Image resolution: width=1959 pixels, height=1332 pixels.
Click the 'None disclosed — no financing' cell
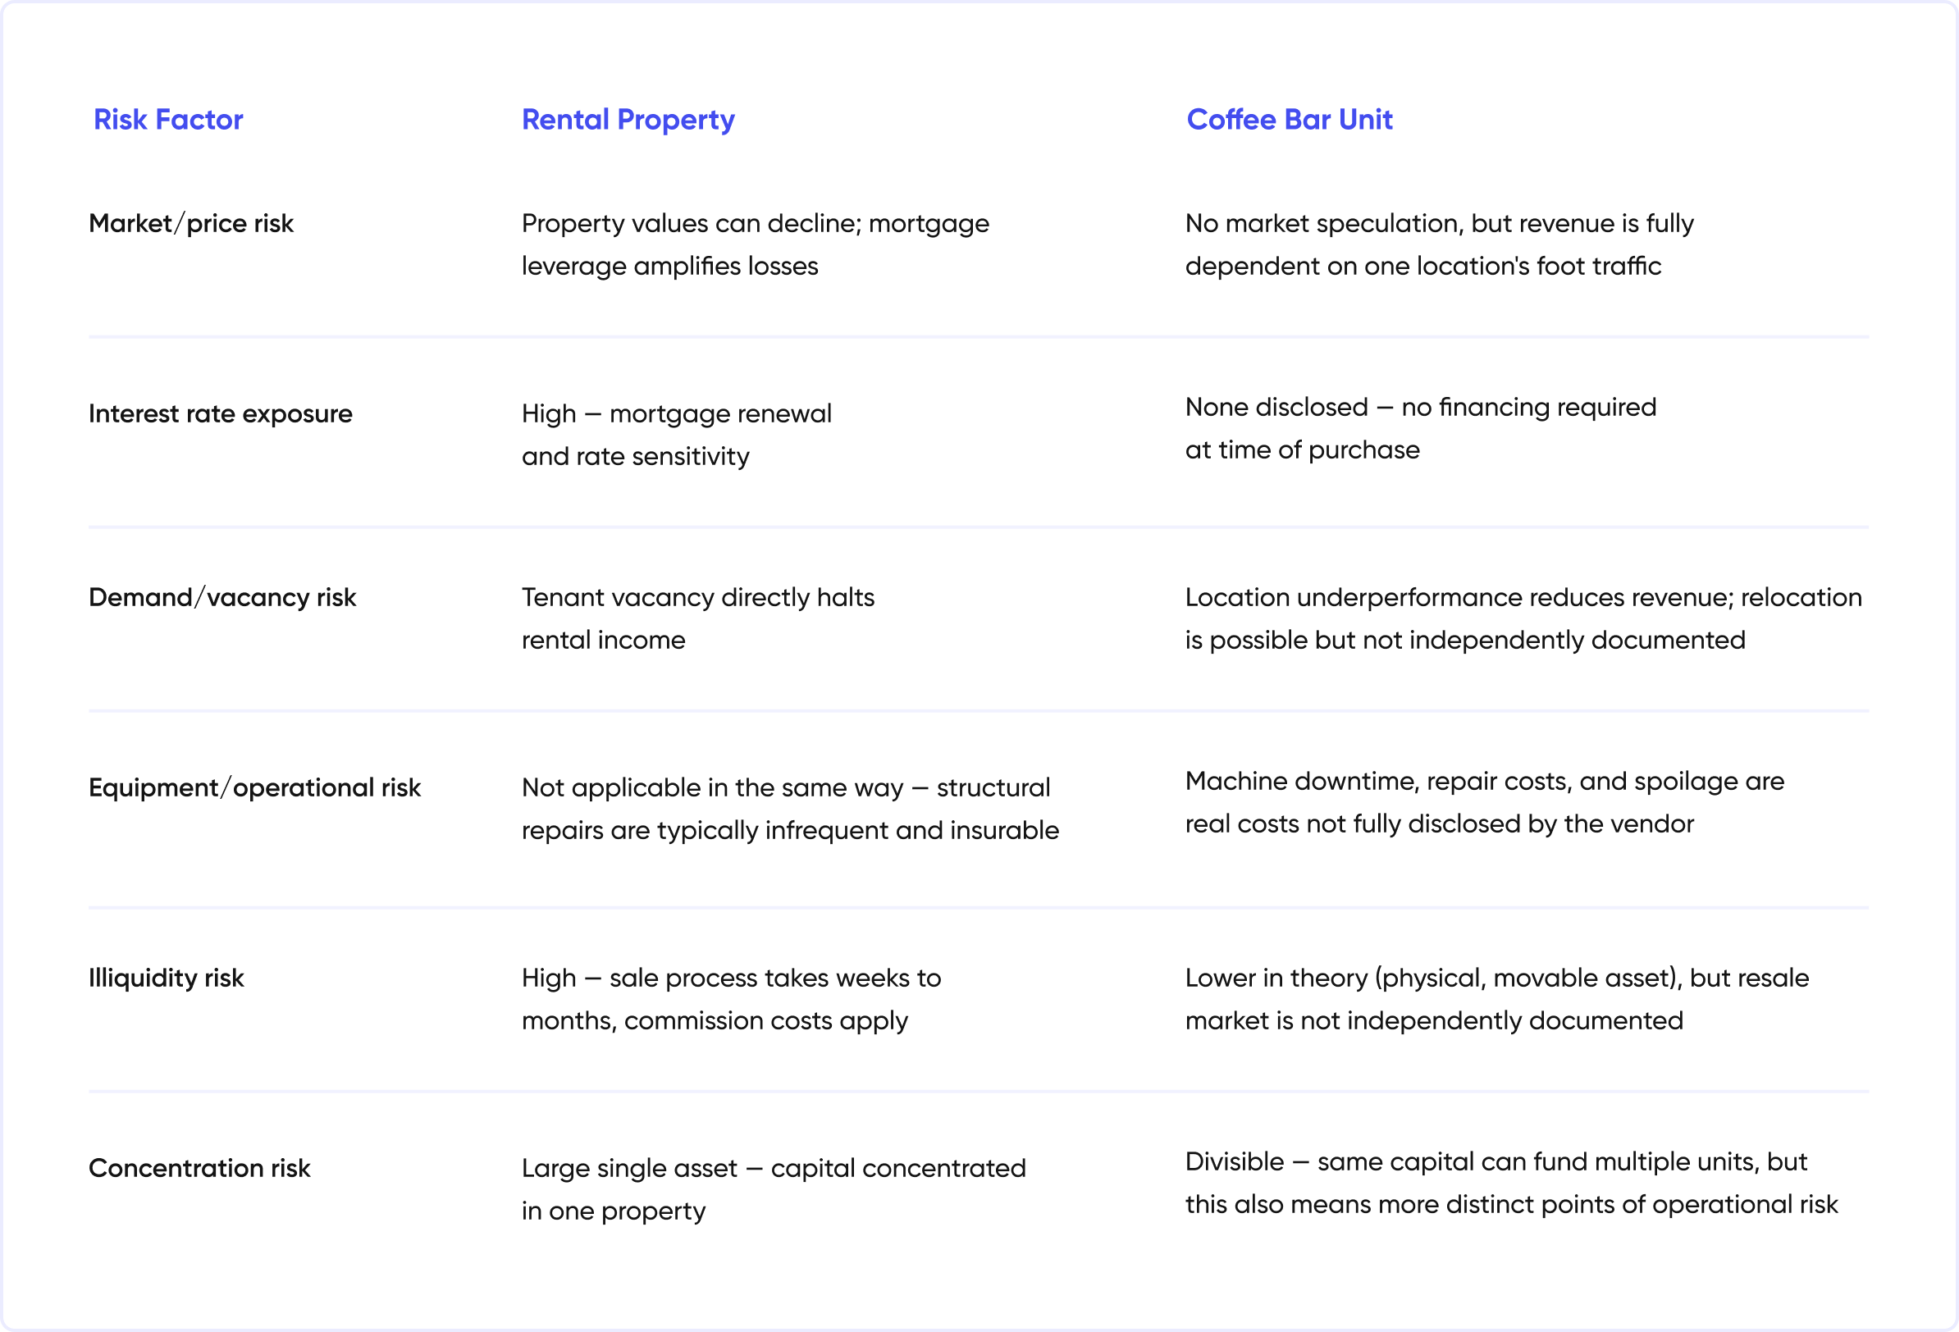click(1420, 428)
